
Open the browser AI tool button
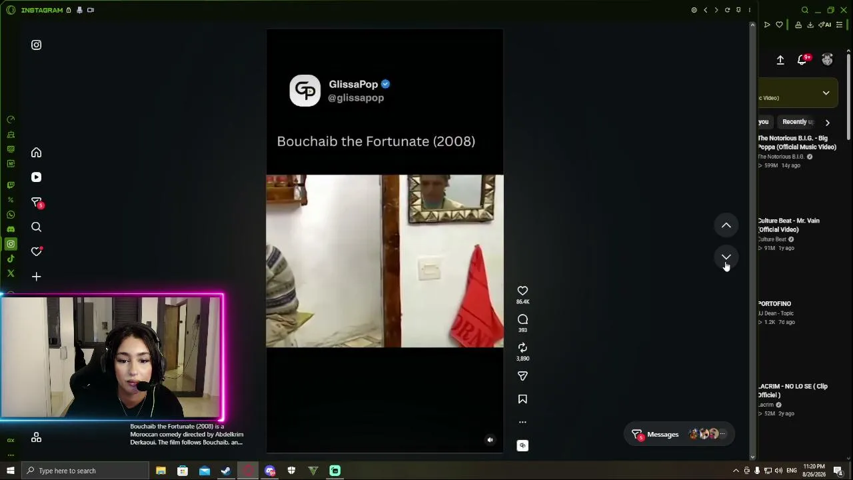[825, 25]
